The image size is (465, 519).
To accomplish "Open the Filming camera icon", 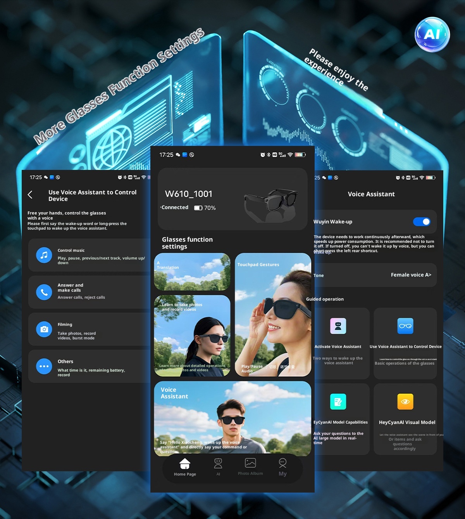I will coord(44,329).
